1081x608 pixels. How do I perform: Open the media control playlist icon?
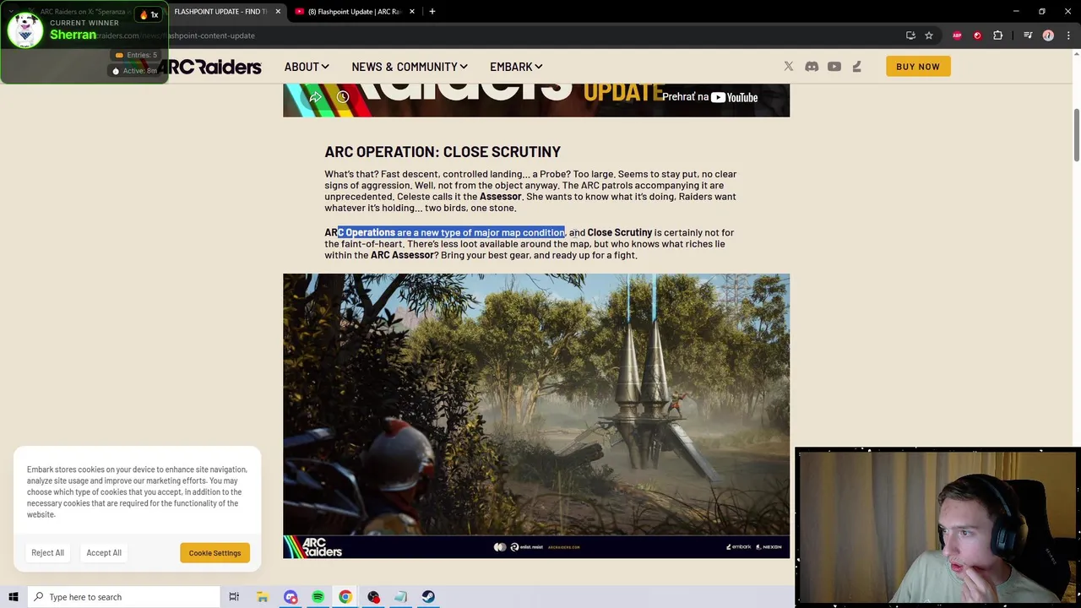coord(1028,35)
